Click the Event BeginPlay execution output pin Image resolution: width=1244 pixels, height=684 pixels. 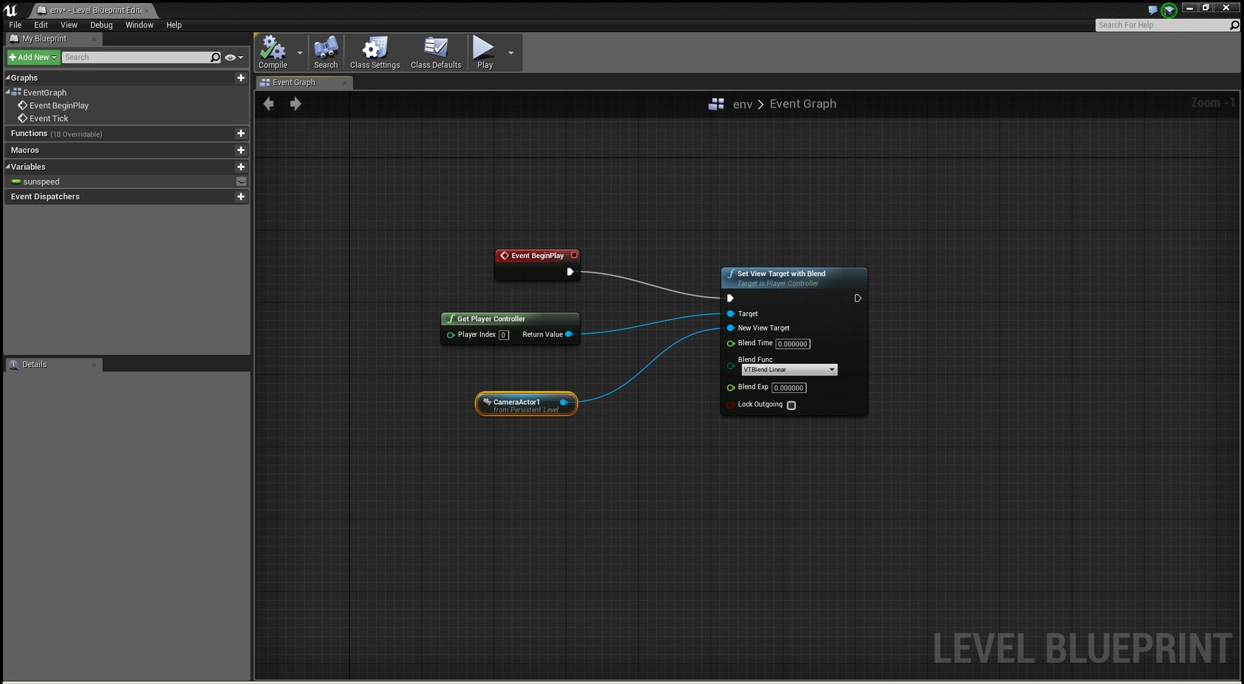pyautogui.click(x=570, y=272)
